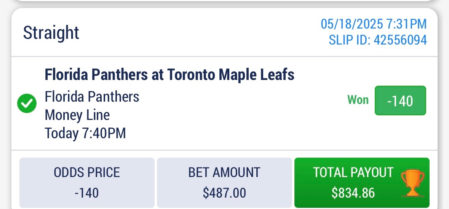Click the bold matchup title's Florida Panthers

tap(96, 75)
